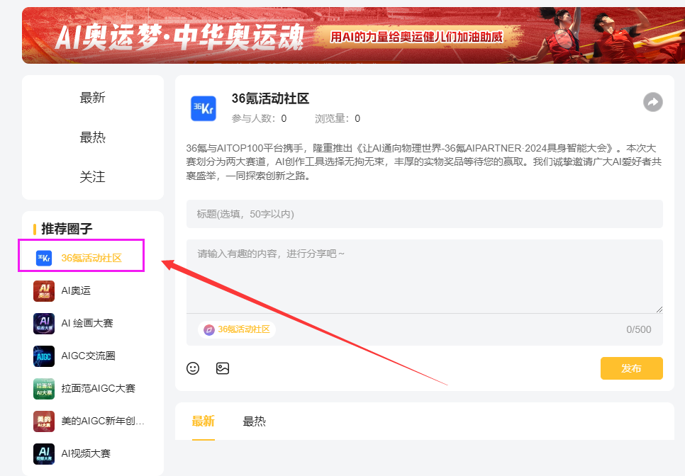Screen dimensions: 685x476
Task: Switch to the 最新 tab below editor
Action: pos(203,421)
